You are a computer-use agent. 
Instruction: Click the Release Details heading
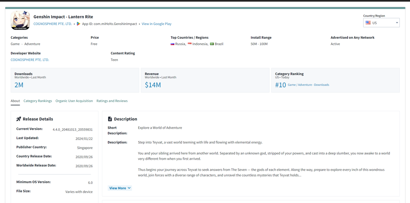pyautogui.click(x=38, y=119)
